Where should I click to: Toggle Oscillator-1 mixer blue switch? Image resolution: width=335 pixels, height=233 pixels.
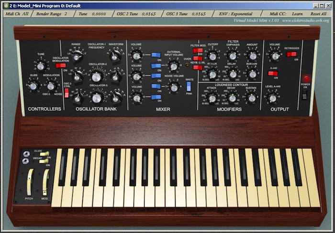click(156, 55)
